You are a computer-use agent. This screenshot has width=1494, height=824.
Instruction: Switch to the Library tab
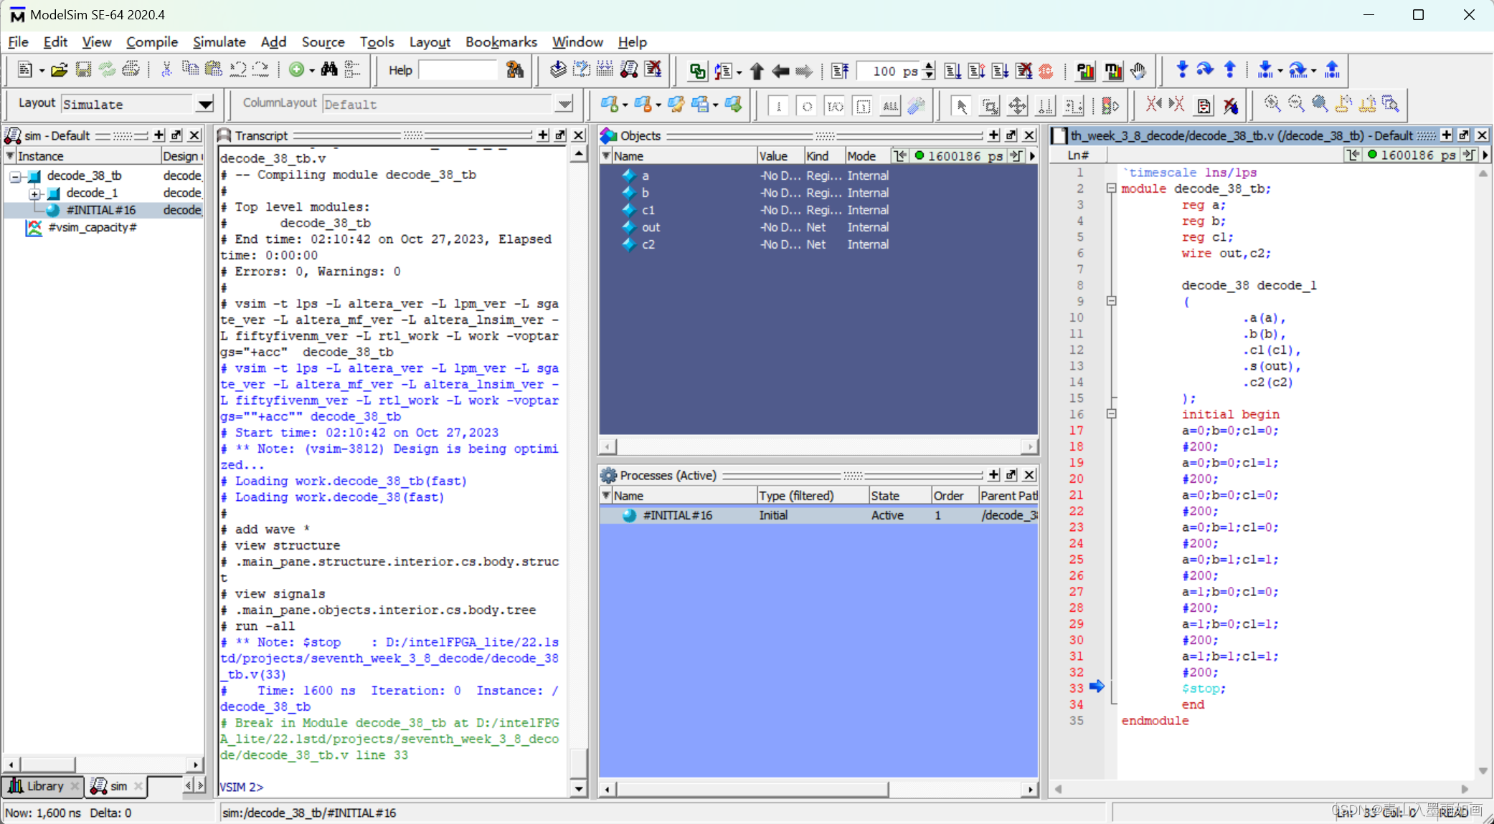tap(43, 786)
